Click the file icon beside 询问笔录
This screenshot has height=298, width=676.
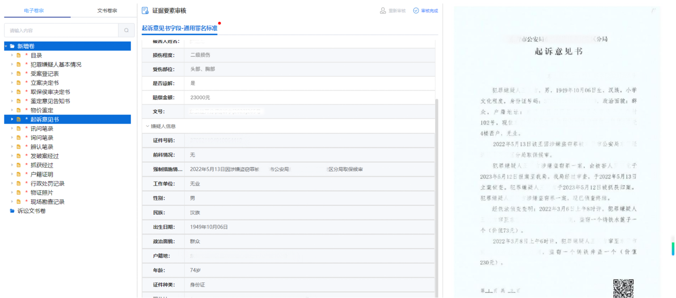point(19,138)
